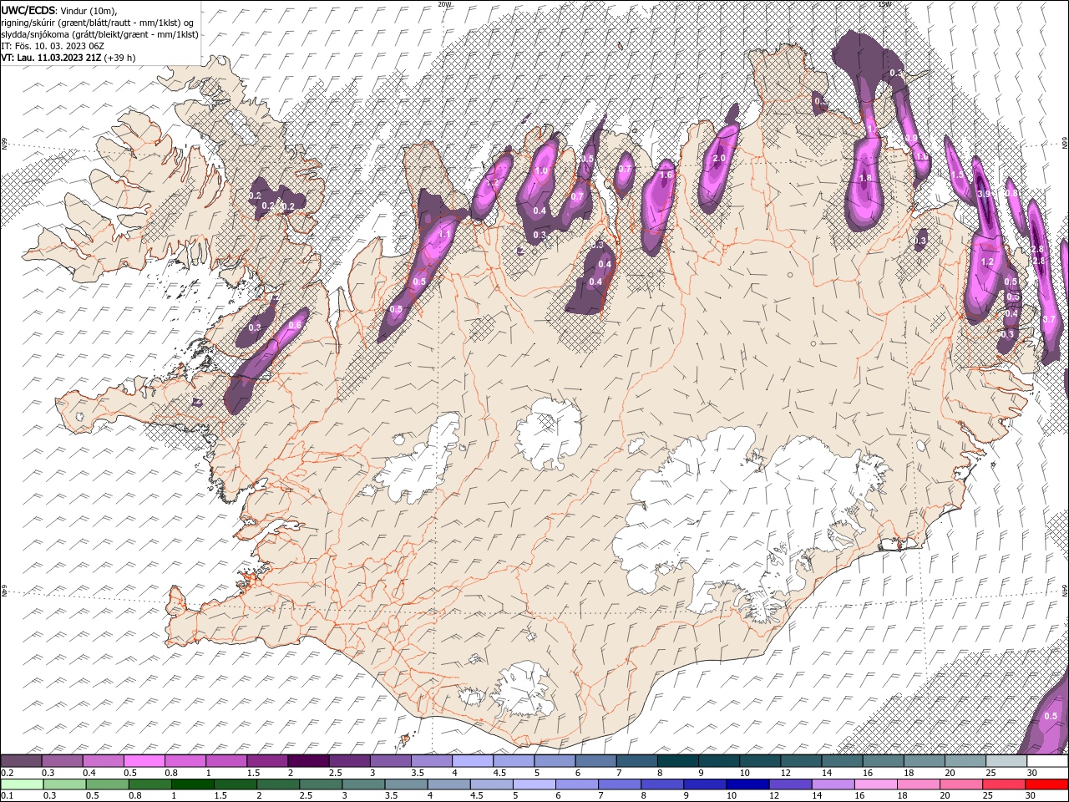Click the '12' label in the bottom legend row
1069x802 pixels.
pyautogui.click(x=774, y=796)
